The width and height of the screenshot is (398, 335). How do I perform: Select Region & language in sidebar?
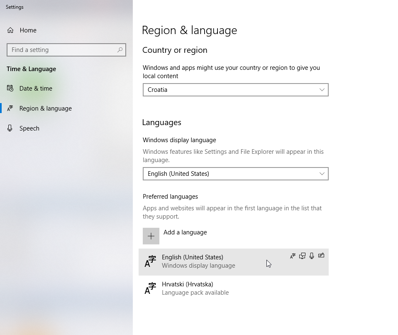tap(45, 108)
